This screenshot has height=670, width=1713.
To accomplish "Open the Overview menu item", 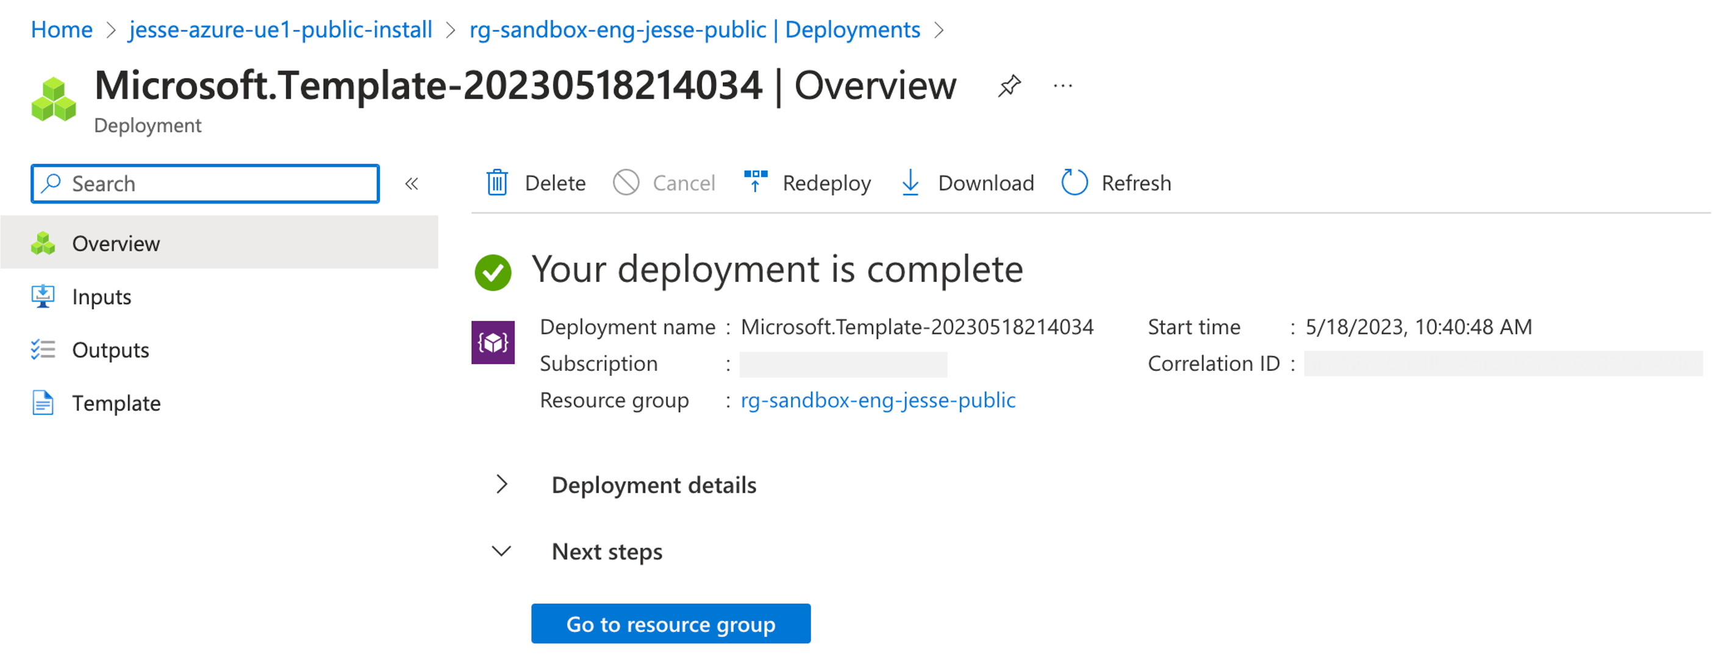I will click(220, 242).
